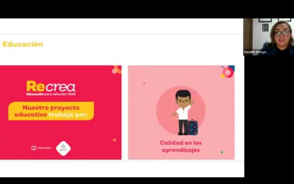Click the 'Xochitl Arroyo' name label
Viewport: 294px width, 184px height.
pos(255,52)
